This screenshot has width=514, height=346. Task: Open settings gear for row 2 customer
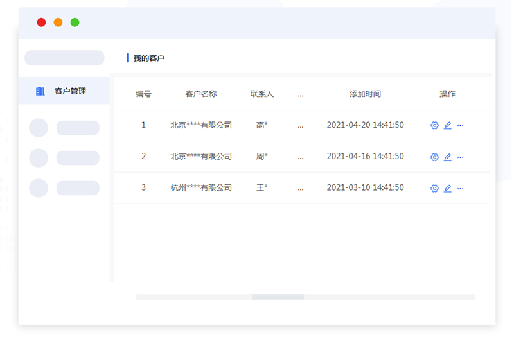(x=434, y=157)
